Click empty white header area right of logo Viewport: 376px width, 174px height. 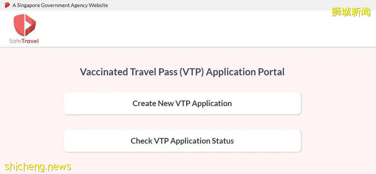click(x=186, y=29)
